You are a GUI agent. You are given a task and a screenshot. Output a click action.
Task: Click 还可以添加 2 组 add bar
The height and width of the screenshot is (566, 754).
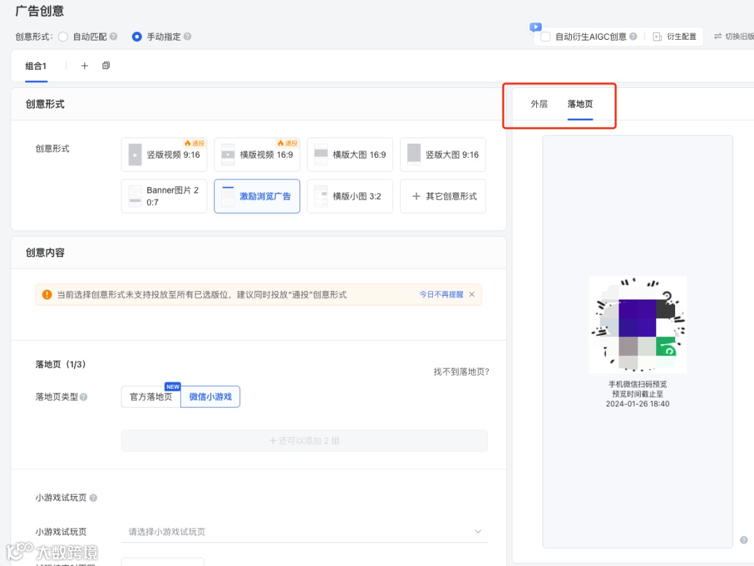[x=304, y=440]
